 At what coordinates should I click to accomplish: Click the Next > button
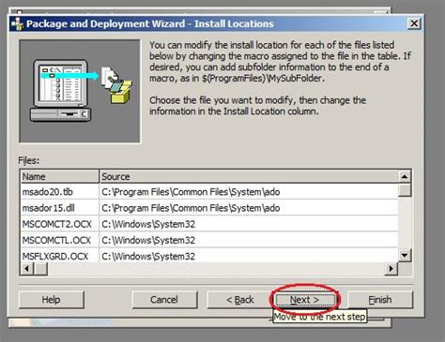[x=305, y=300]
